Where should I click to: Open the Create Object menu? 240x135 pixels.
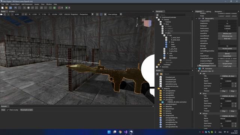click(15, 4)
